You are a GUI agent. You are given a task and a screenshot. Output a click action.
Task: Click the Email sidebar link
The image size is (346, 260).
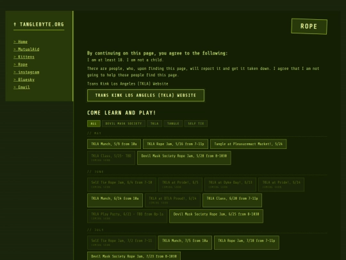tap(22, 87)
